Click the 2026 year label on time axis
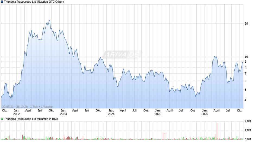Screen dimensions: 255x142 pyautogui.click(x=205, y=114)
